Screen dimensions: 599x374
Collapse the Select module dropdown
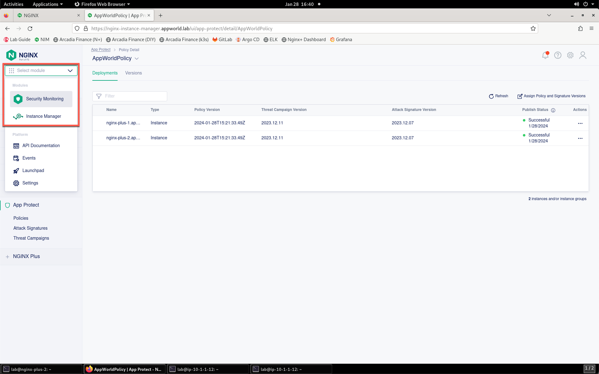point(41,71)
